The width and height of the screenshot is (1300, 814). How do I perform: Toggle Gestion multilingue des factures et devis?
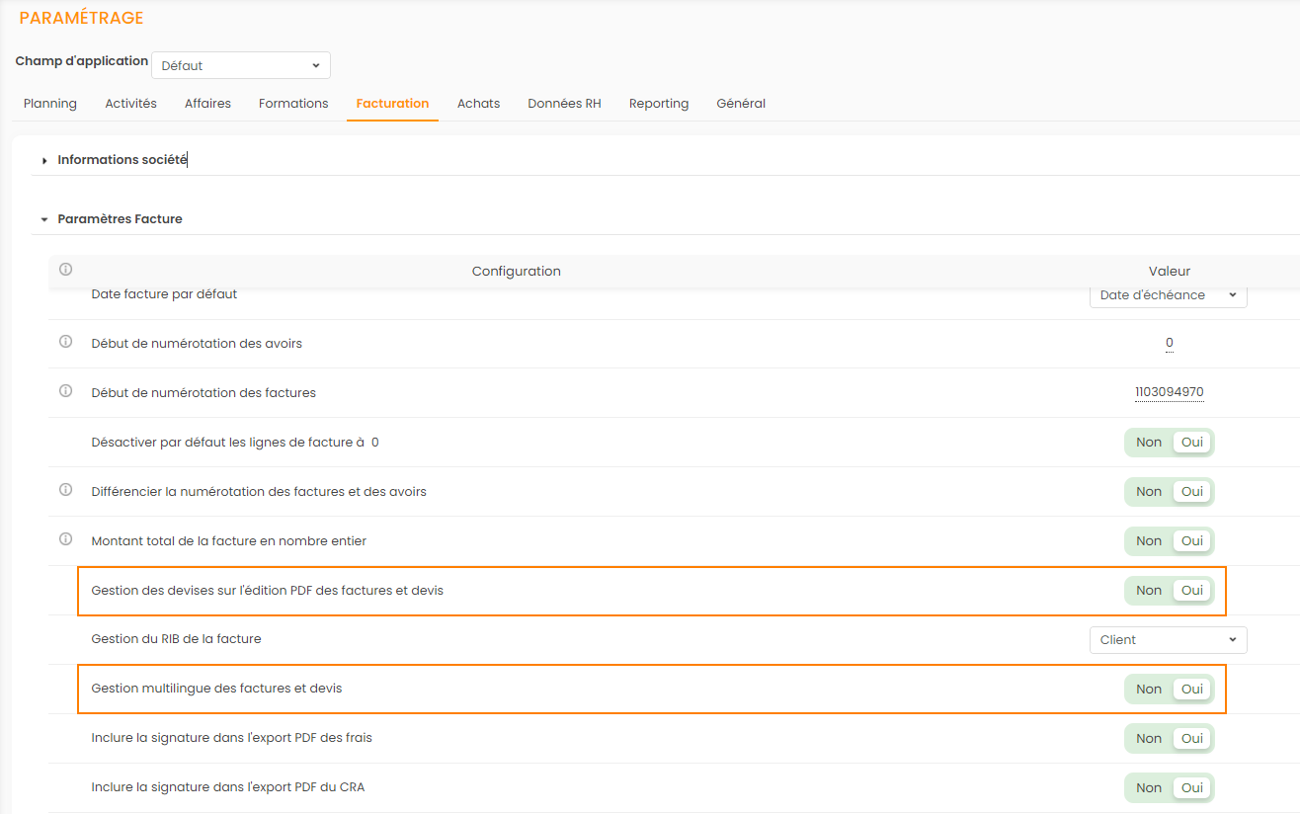coord(1169,690)
